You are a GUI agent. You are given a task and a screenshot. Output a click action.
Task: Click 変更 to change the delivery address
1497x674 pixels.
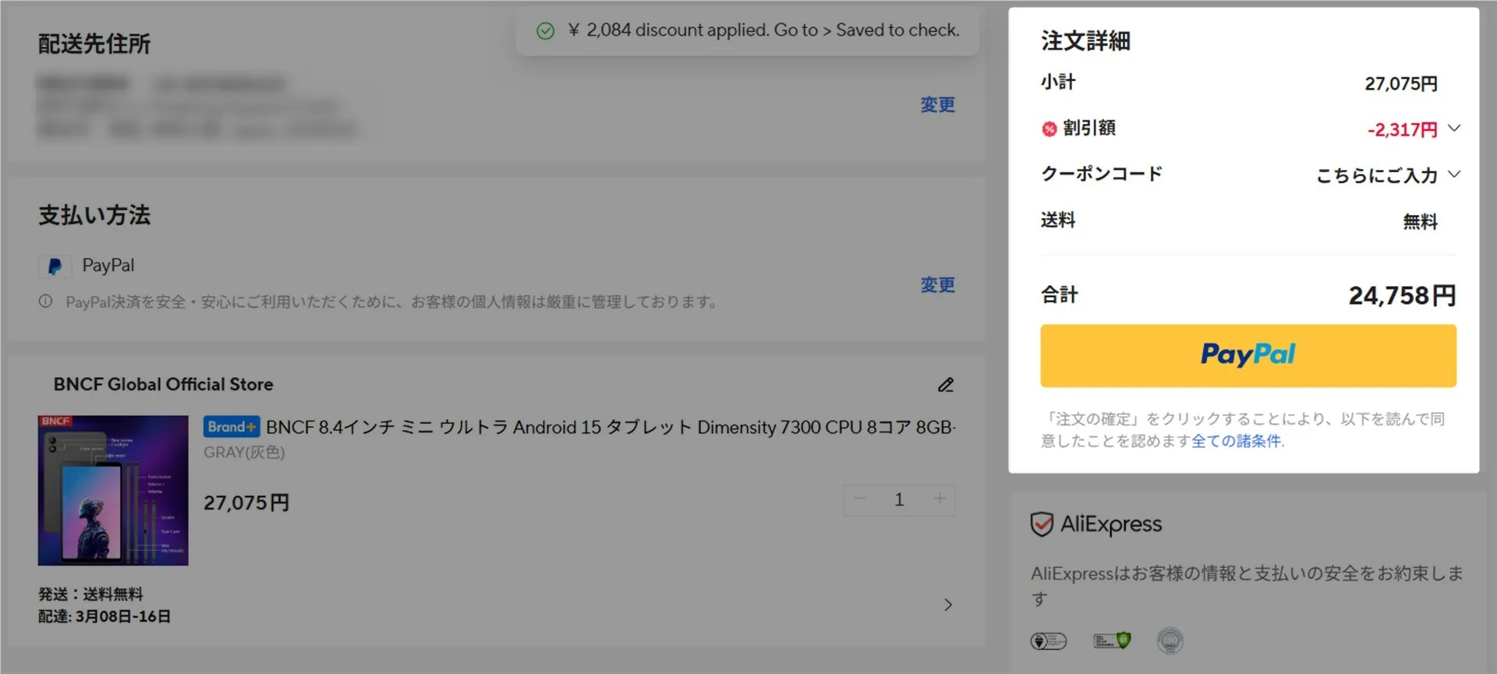[937, 104]
